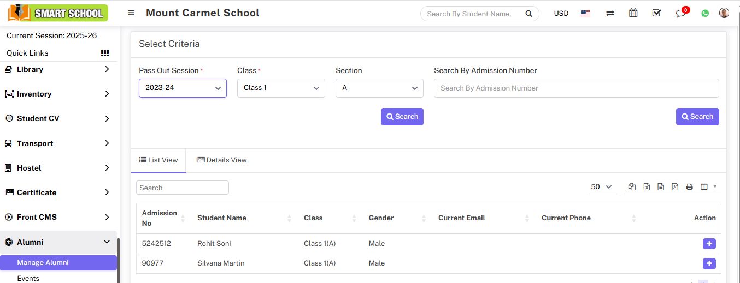Open the chat notifications icon
Viewport: 740px width, 283px height.
681,13
